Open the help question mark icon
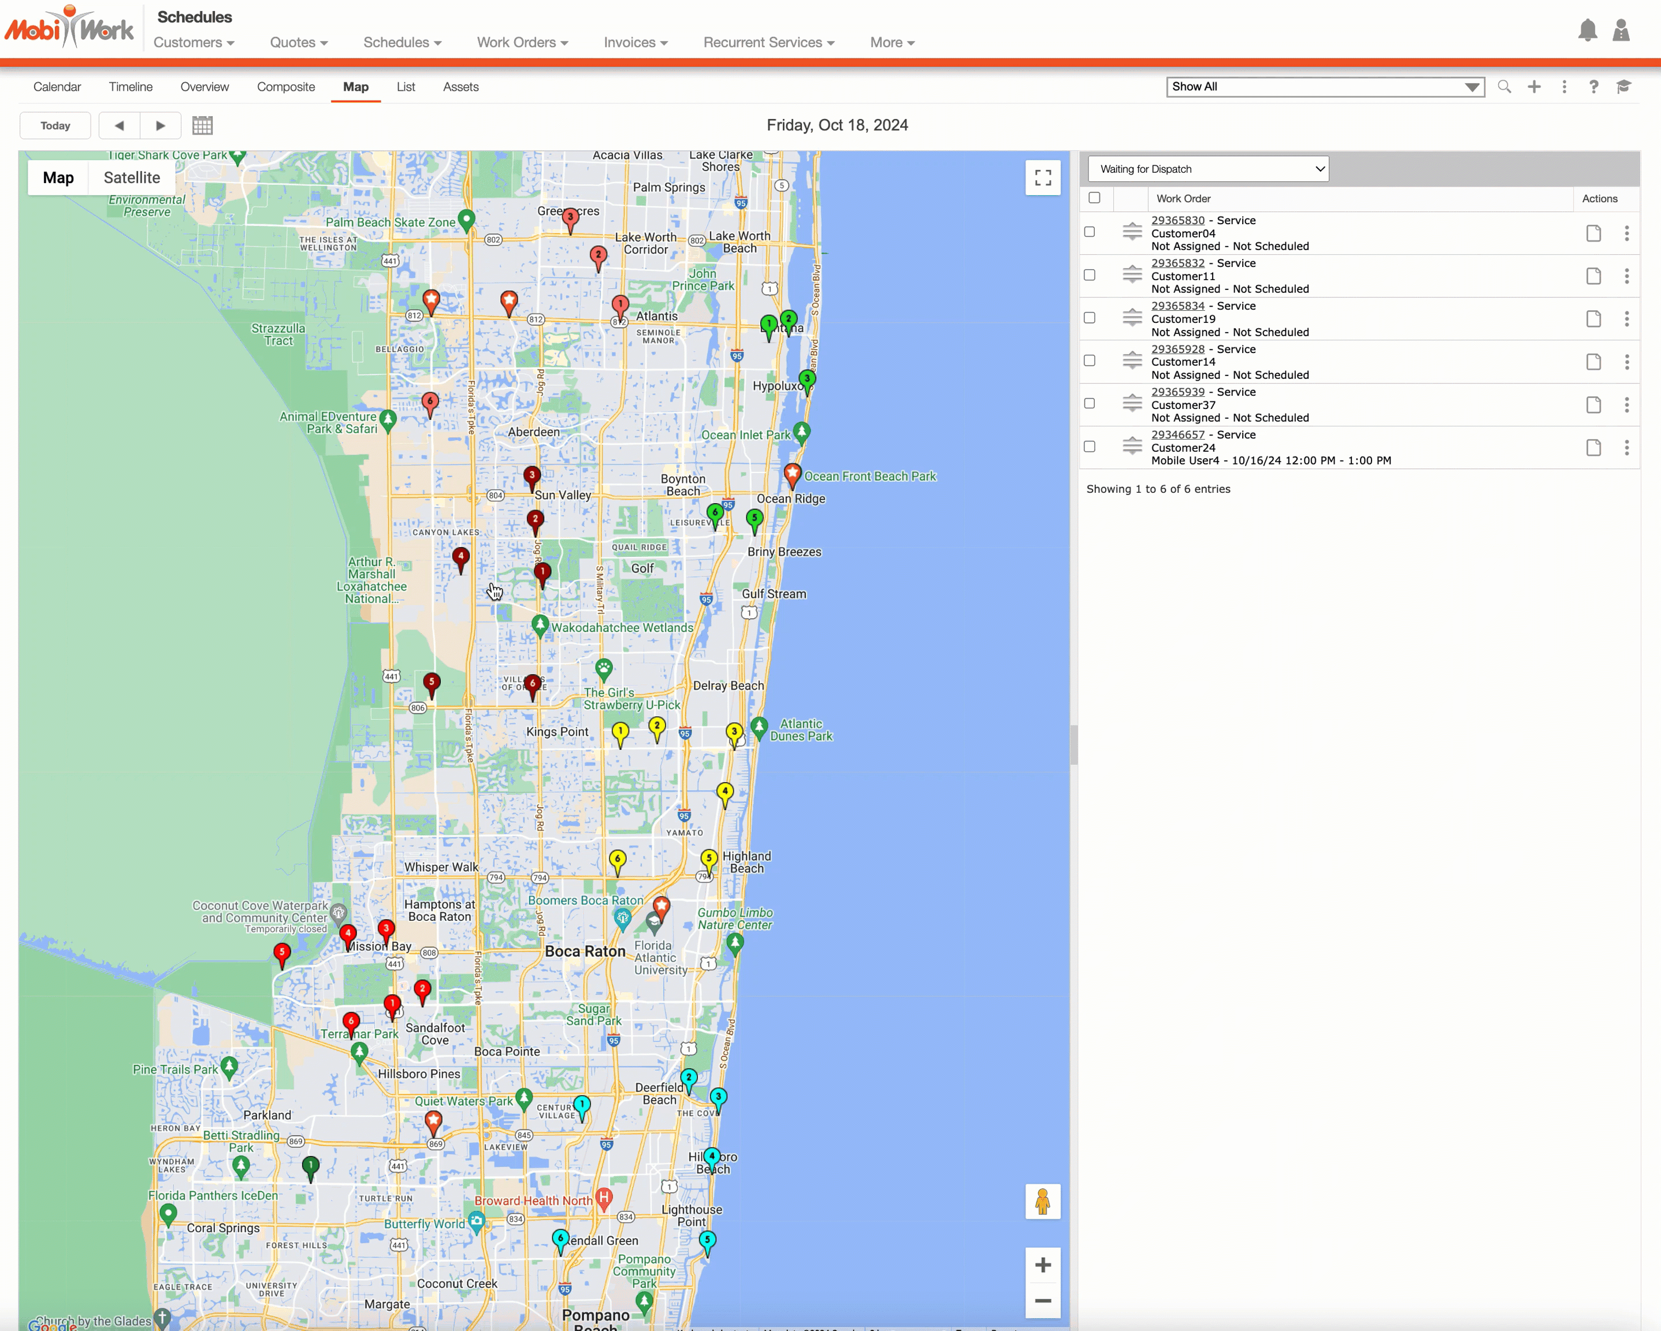This screenshot has width=1661, height=1331. 1593,87
